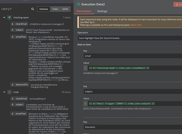182x134 pixels.
Task: Click the 'Monsieur le Maire' emailText value
Action: tap(49, 123)
